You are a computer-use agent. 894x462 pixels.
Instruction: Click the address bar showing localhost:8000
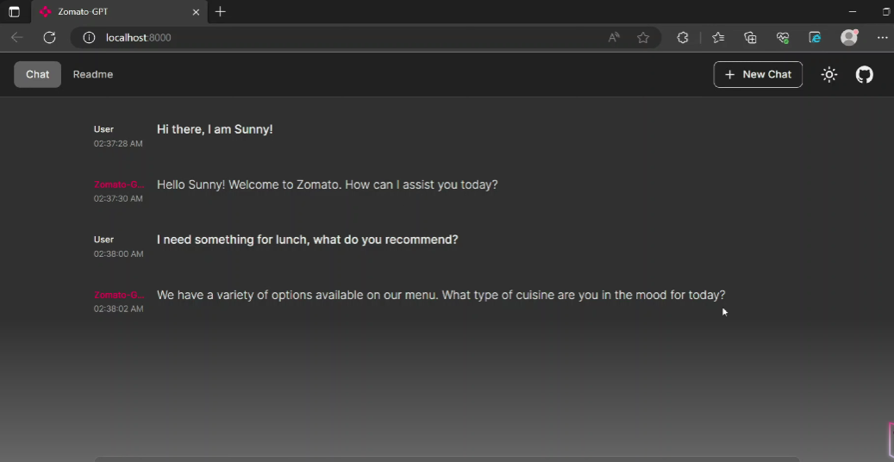tap(345, 38)
